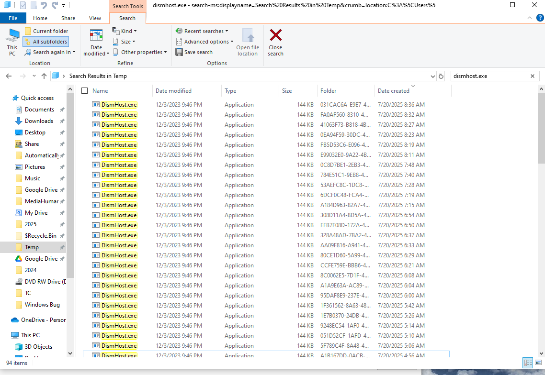Clear the dismhost.exe search box
This screenshot has height=375, width=545.
(532, 76)
